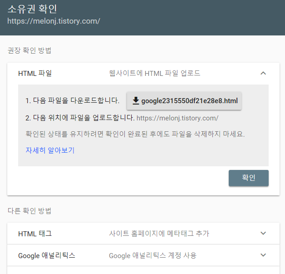Click the upload location URL in step 2

pos(177,118)
